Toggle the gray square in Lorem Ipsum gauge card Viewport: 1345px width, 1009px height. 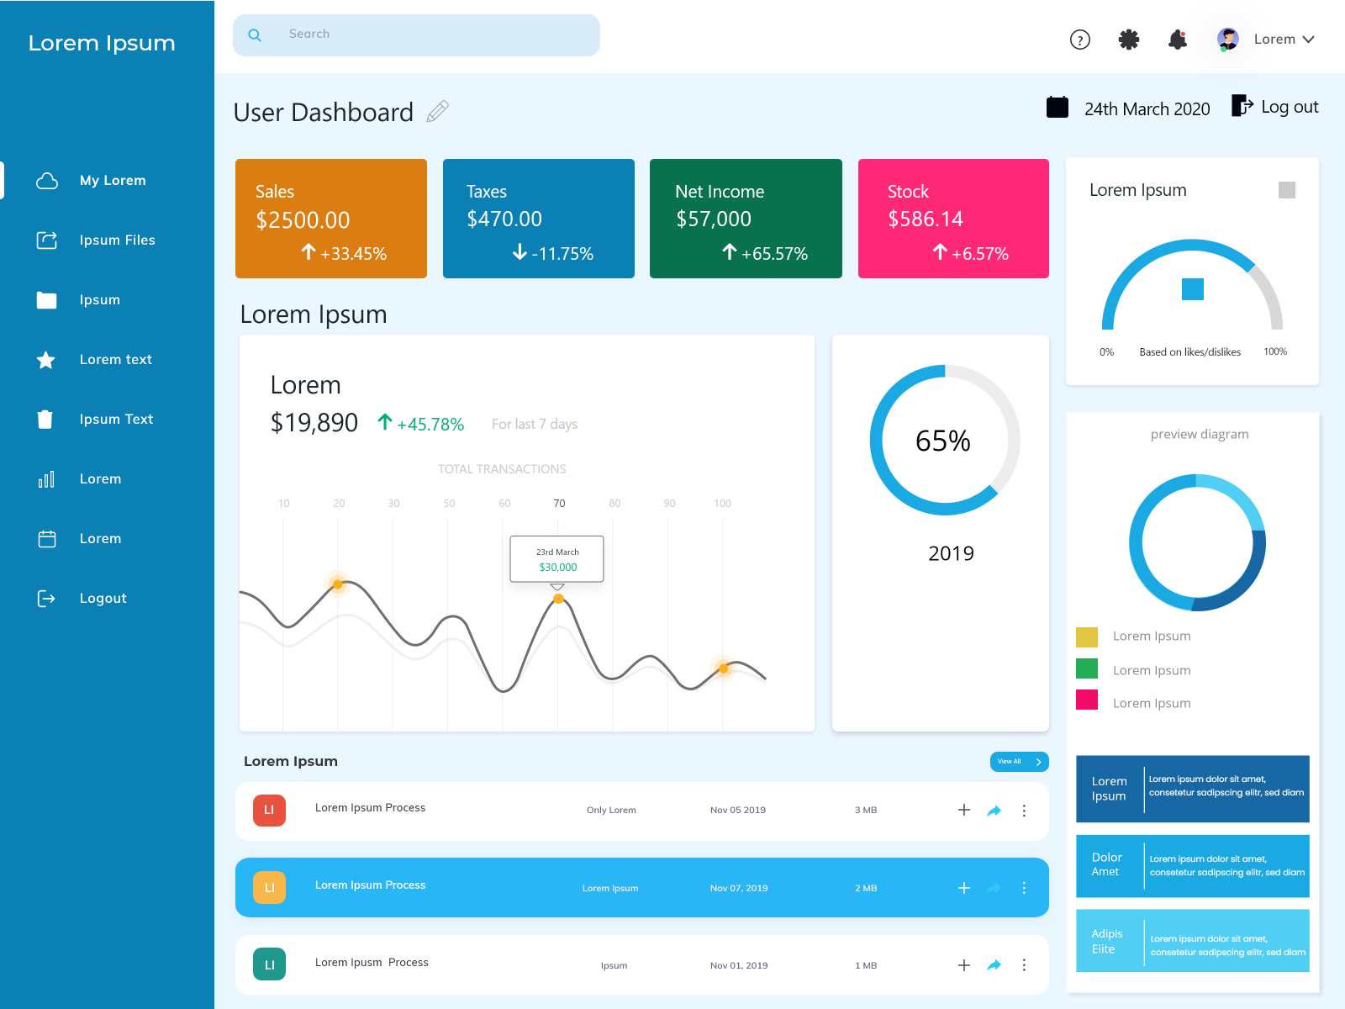click(x=1287, y=190)
